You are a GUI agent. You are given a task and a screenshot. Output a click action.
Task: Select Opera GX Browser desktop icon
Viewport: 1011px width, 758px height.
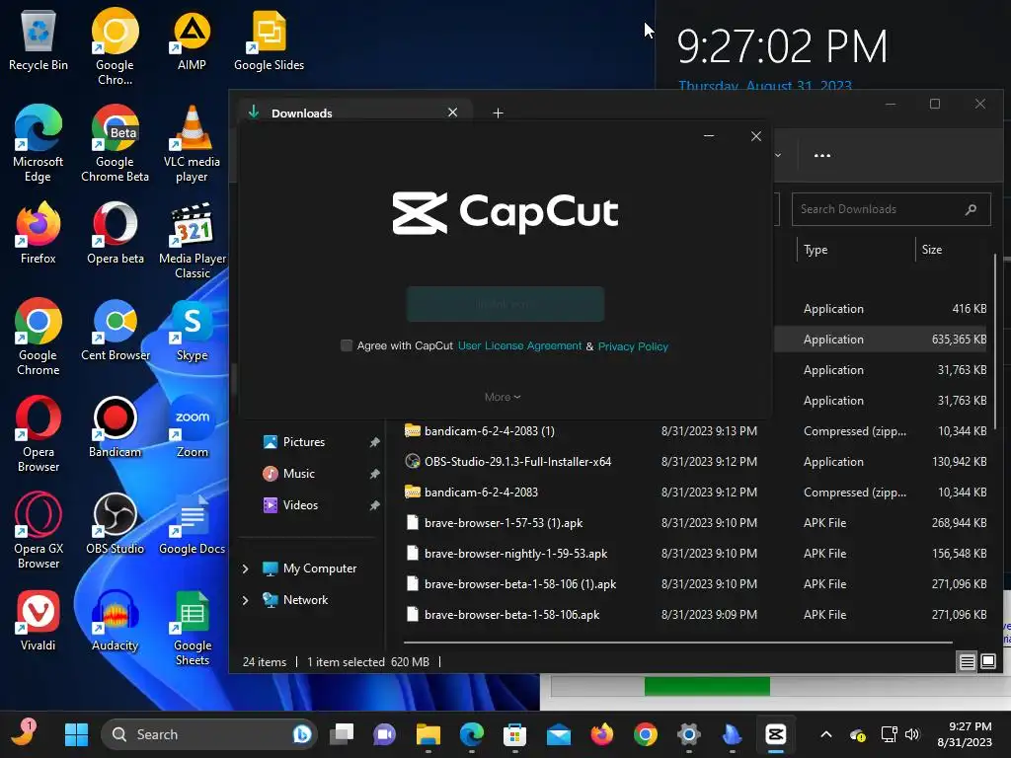click(39, 531)
